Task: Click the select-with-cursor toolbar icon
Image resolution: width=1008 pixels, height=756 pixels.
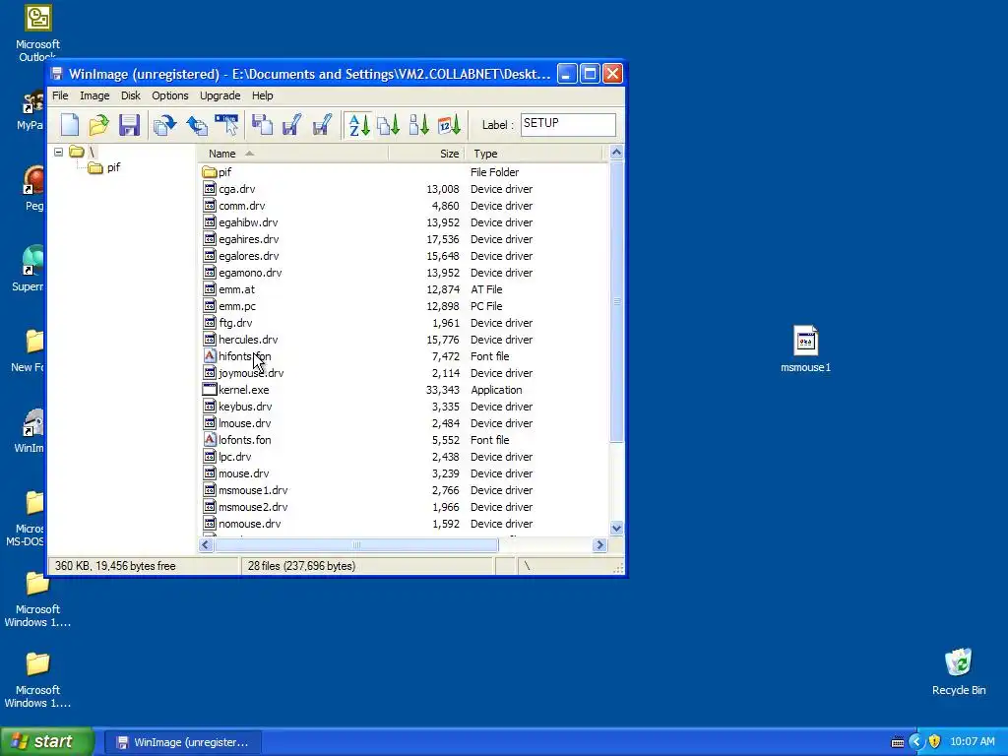Action: click(226, 125)
